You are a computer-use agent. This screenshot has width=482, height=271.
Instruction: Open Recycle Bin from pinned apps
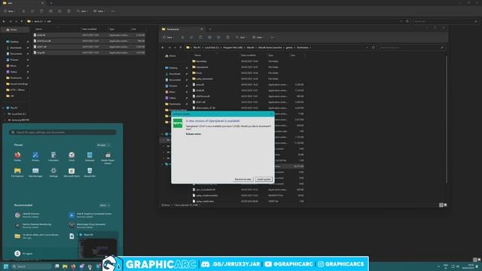[x=90, y=172]
